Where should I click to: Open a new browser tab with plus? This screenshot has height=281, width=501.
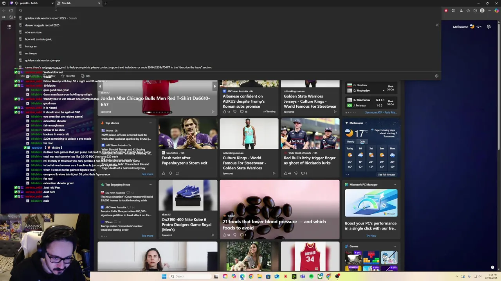pyautogui.click(x=105, y=3)
